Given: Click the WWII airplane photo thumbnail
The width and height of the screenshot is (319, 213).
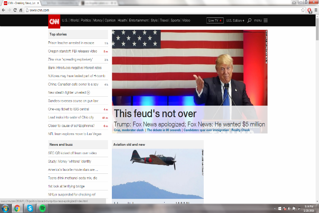Looking at the screenshot, I should [x=158, y=174].
